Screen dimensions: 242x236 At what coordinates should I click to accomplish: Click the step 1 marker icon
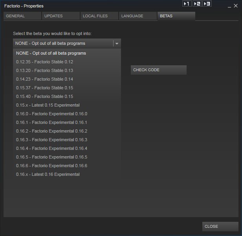(187, 4)
